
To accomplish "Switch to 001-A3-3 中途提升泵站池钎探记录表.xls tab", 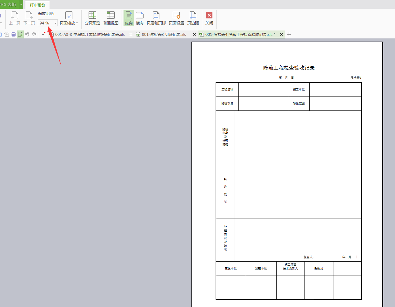I will [90, 34].
